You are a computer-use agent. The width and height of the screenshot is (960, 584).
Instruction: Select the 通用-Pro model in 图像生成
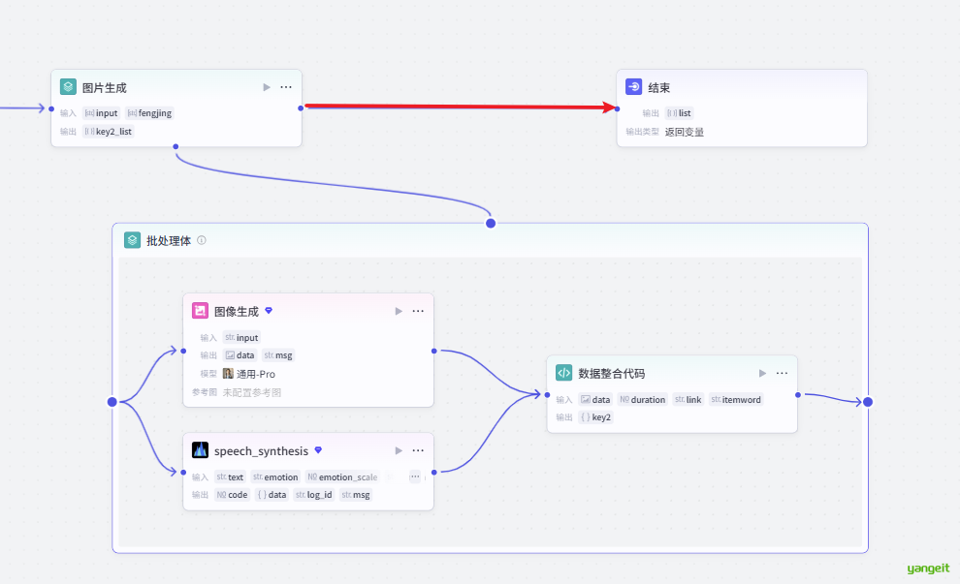(x=249, y=374)
